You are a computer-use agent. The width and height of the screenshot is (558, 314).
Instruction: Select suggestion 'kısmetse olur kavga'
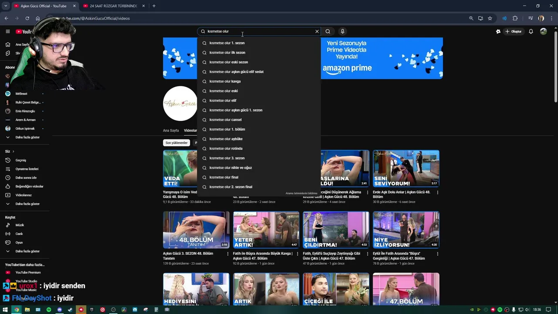[259, 81]
